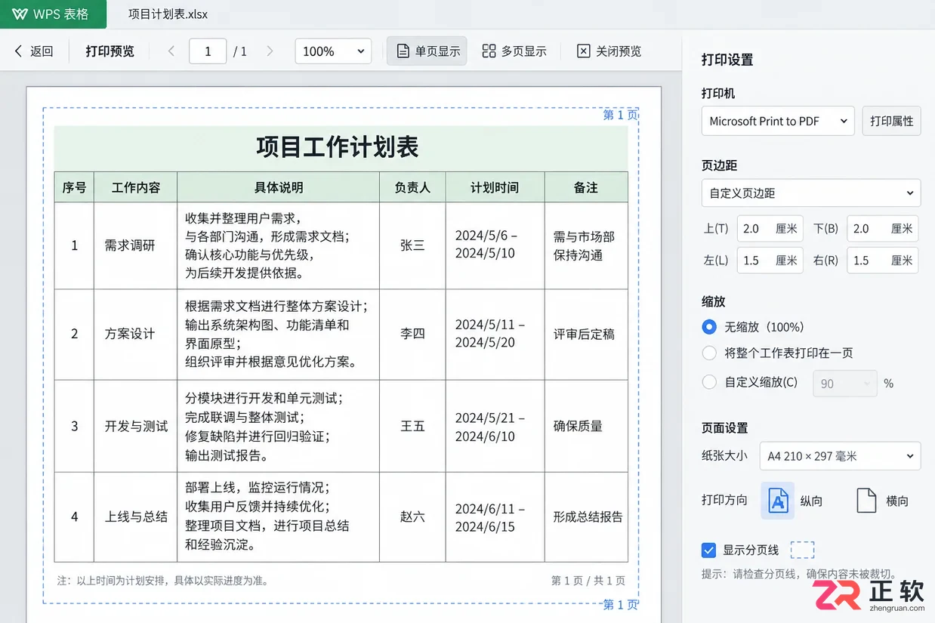Click the 赵六 cell
Screen dimensions: 935x623
[x=412, y=517]
